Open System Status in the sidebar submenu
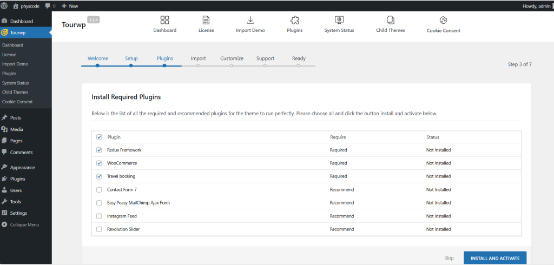The image size is (554, 265). (x=16, y=83)
